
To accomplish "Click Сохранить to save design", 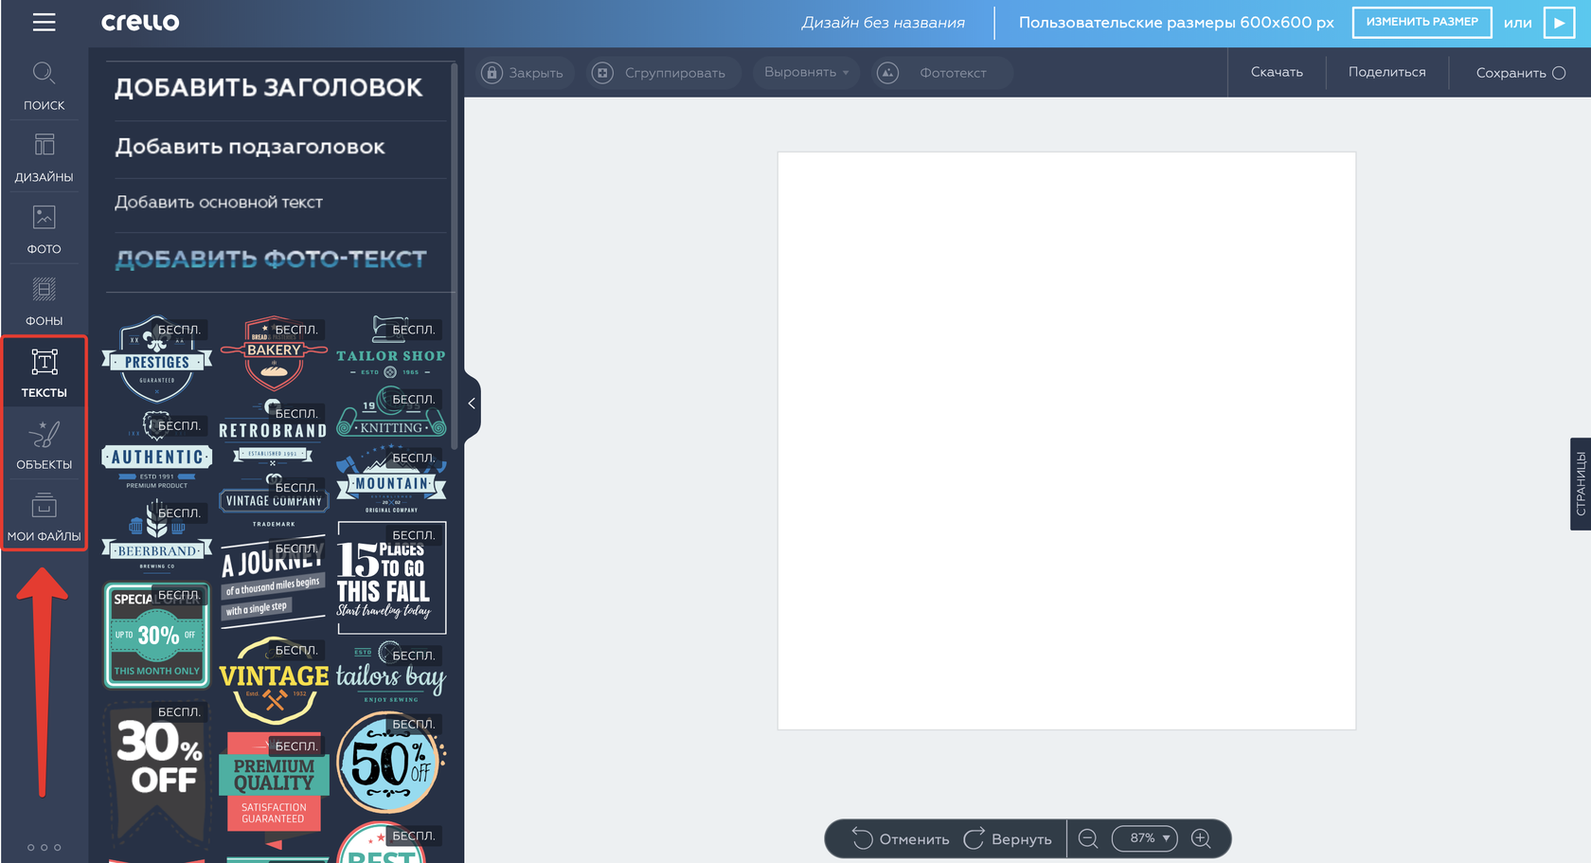I will point(1520,73).
